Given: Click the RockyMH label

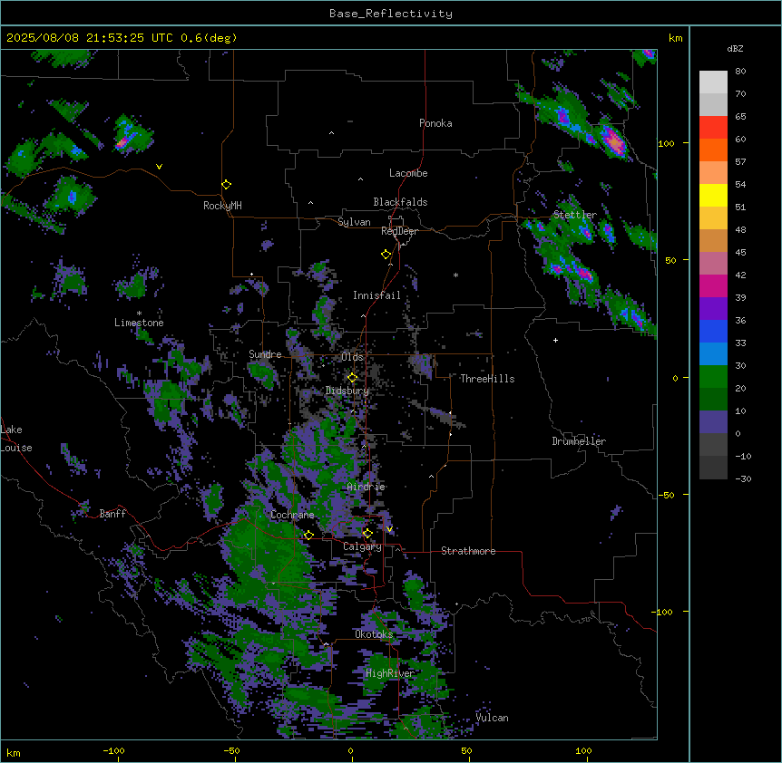Looking at the screenshot, I should [222, 206].
